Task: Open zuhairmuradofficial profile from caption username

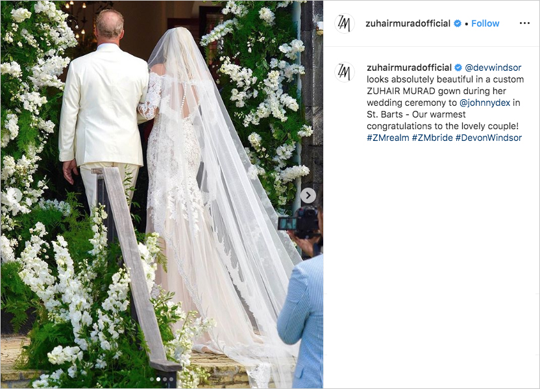Action: (x=409, y=68)
